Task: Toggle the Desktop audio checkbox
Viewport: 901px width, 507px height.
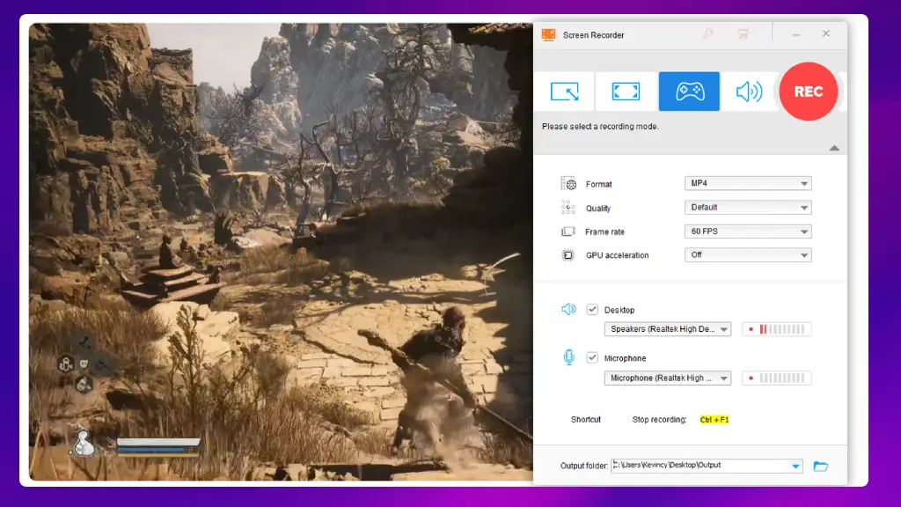Action: click(x=592, y=309)
